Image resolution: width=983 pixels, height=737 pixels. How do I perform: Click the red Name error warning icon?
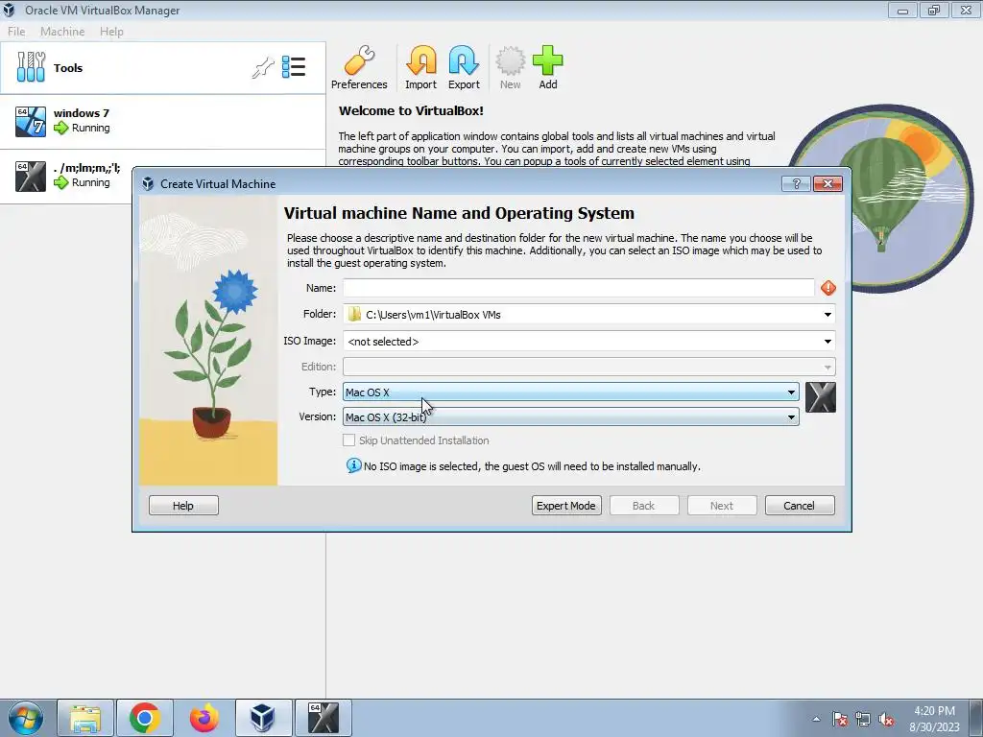(x=828, y=288)
